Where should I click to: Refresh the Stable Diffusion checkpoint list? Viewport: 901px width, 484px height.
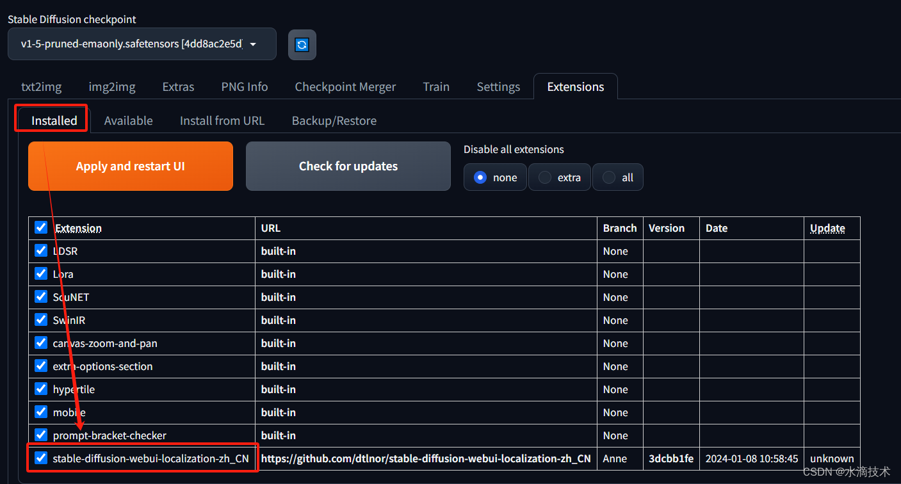[x=302, y=45]
